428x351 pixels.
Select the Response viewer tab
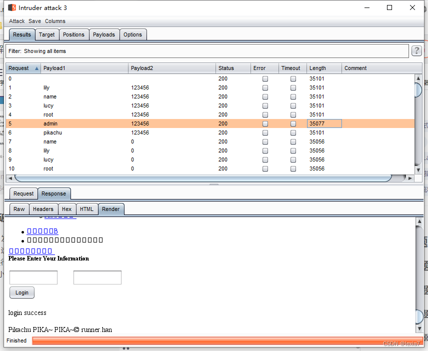(54, 193)
